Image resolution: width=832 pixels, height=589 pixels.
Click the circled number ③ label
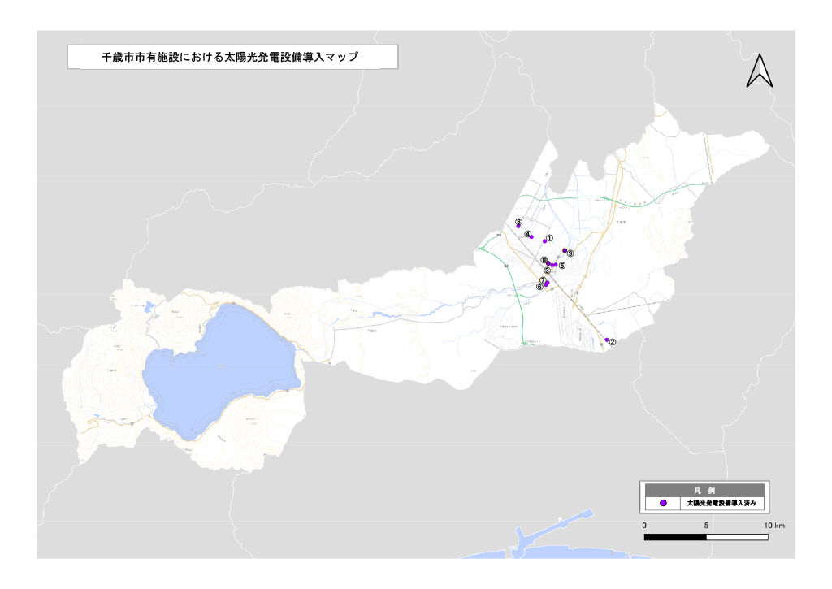coord(548,271)
